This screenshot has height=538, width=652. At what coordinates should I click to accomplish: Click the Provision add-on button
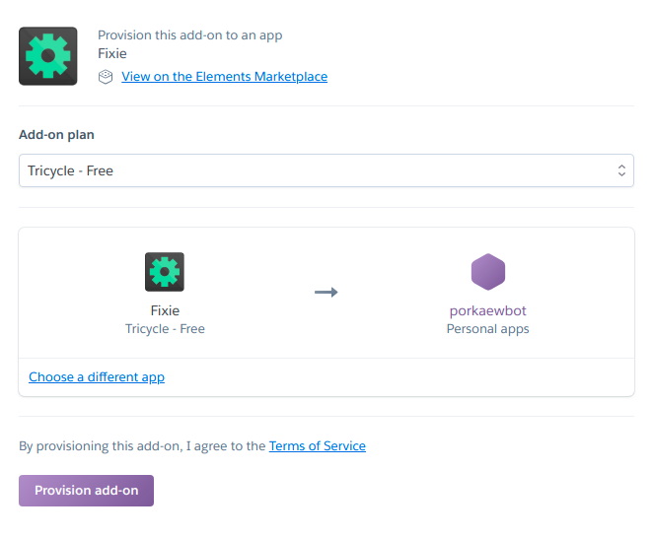point(86,491)
